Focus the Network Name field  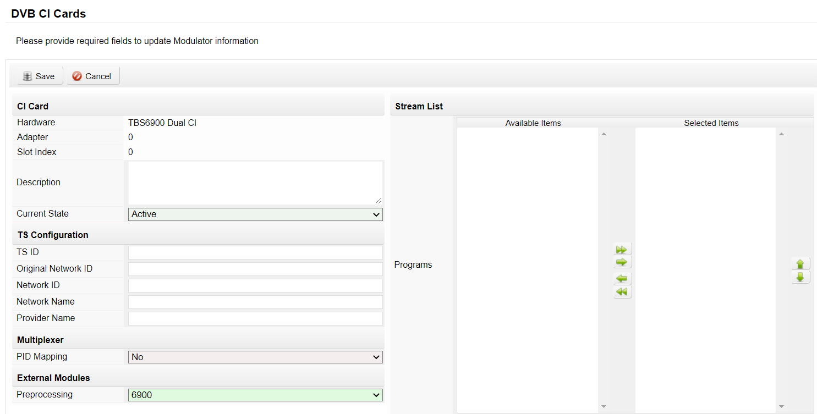click(x=255, y=302)
